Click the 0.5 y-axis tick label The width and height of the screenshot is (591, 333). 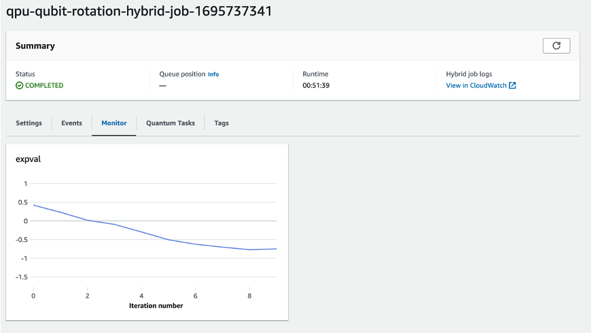[x=22, y=202]
